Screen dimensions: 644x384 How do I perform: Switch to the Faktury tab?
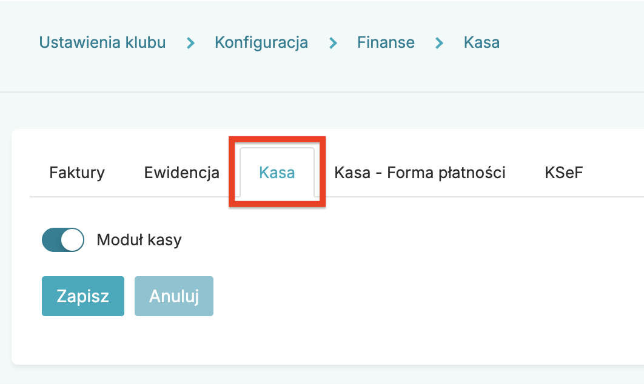pos(77,173)
